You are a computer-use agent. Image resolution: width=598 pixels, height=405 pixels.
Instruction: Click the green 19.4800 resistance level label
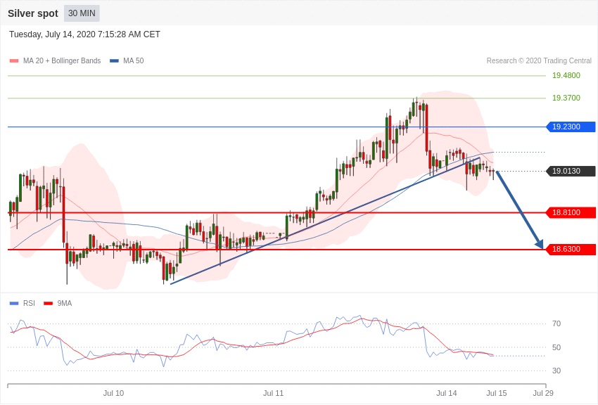(x=566, y=75)
